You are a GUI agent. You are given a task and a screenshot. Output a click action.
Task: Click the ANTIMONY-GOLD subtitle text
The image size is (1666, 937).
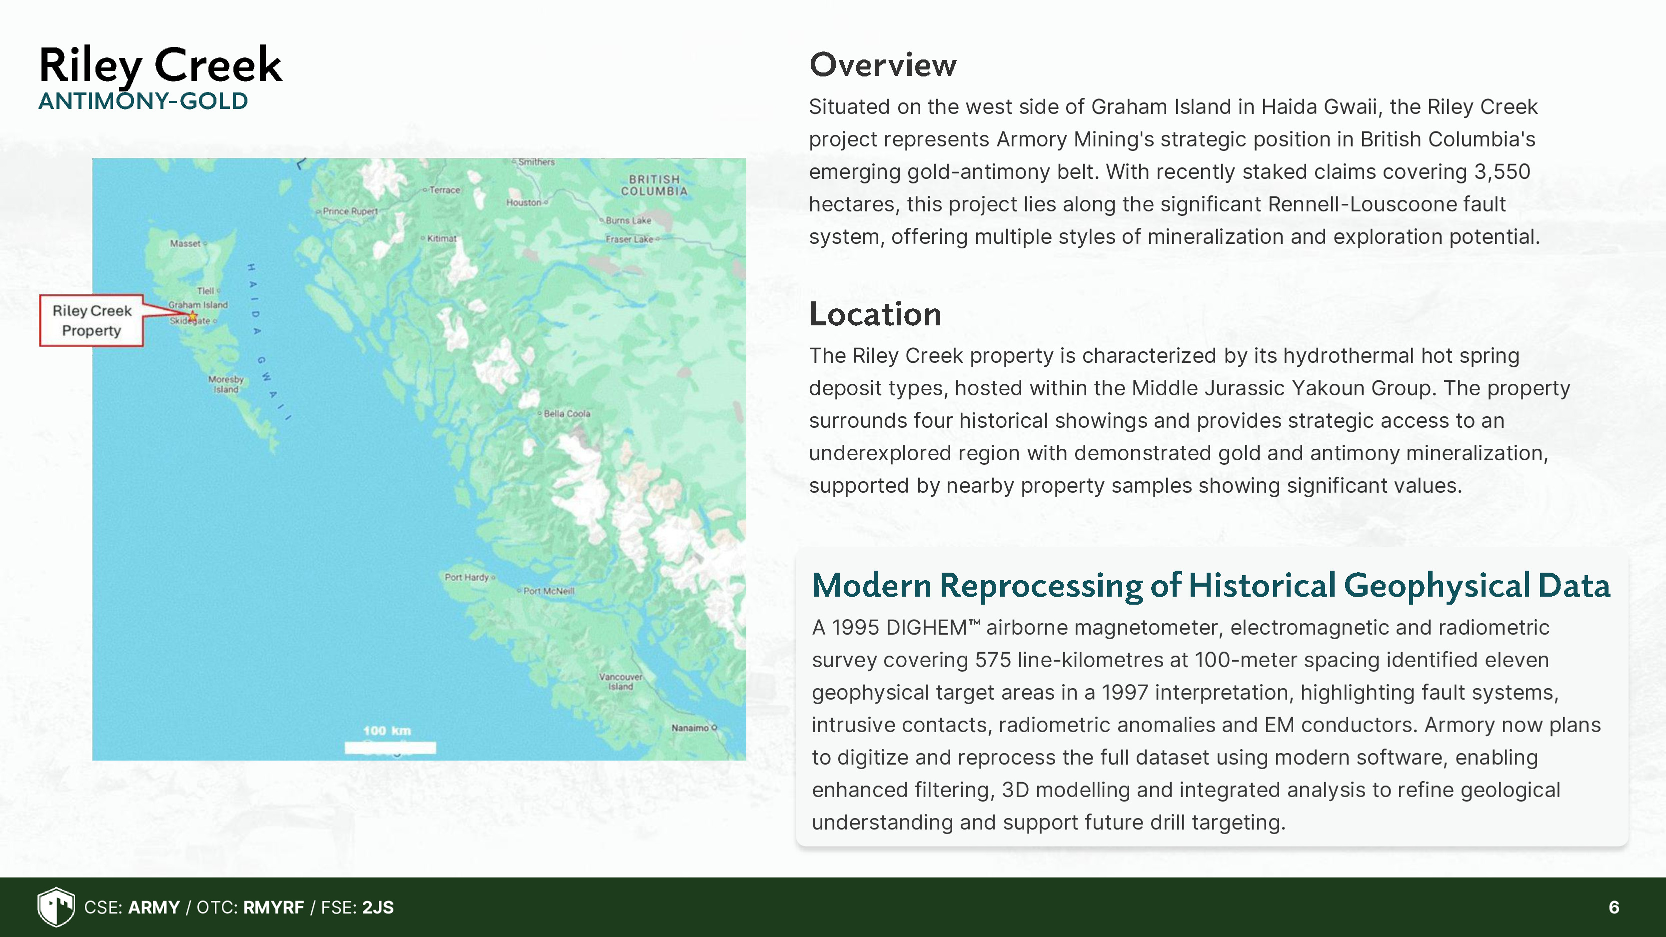[x=143, y=101]
